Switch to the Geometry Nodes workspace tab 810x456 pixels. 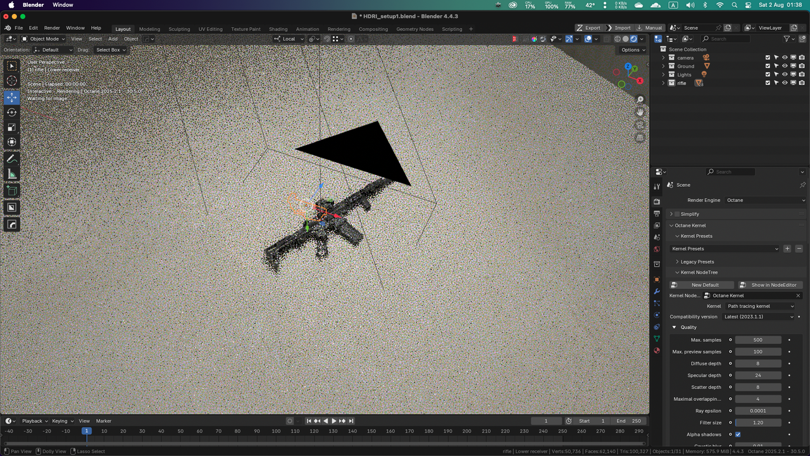tap(415, 28)
